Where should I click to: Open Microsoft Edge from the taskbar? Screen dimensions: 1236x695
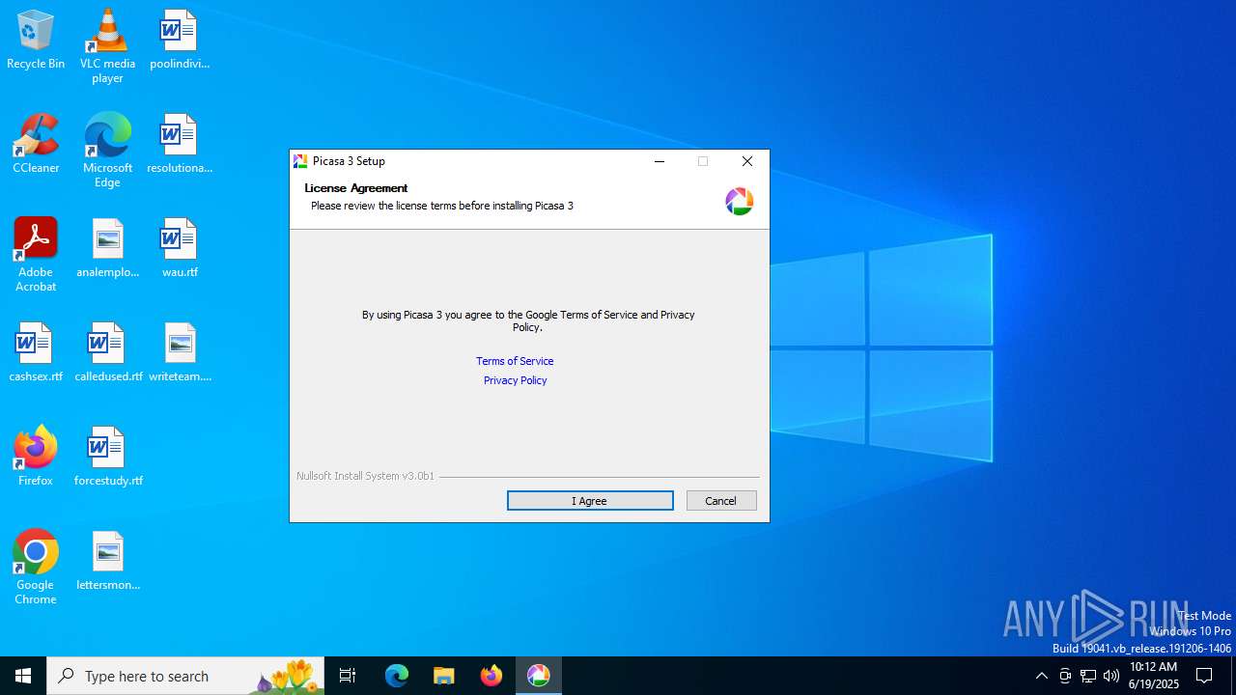click(x=397, y=676)
